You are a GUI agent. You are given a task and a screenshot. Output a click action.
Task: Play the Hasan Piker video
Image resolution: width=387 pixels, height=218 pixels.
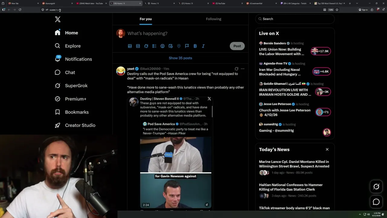click(176, 173)
